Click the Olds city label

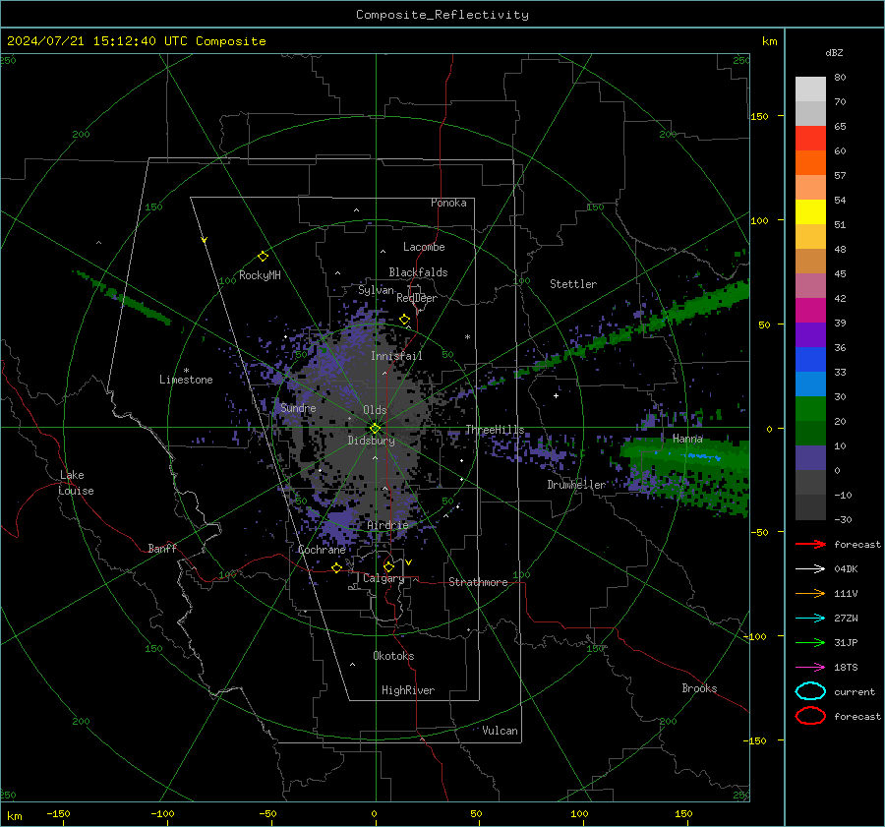coord(375,410)
